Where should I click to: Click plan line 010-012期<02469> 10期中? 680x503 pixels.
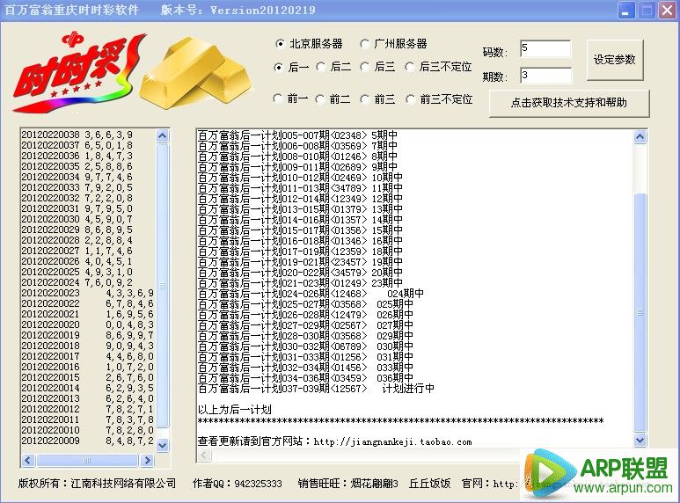[300, 178]
